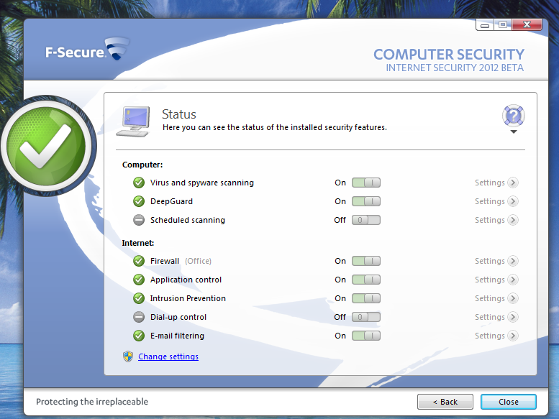Click the Close button at bottom

509,402
